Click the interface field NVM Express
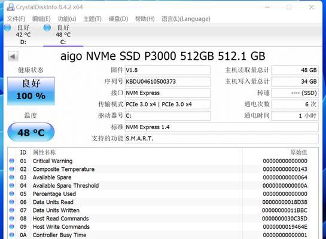Screen dimensions: 326x239 [167, 93]
